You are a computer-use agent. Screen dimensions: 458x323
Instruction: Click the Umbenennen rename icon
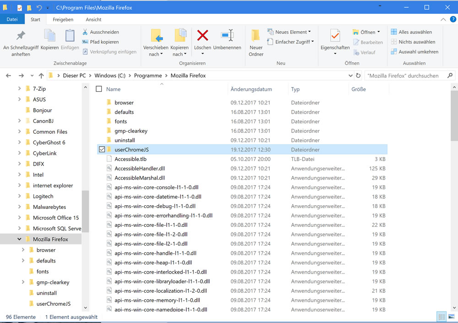(x=227, y=36)
